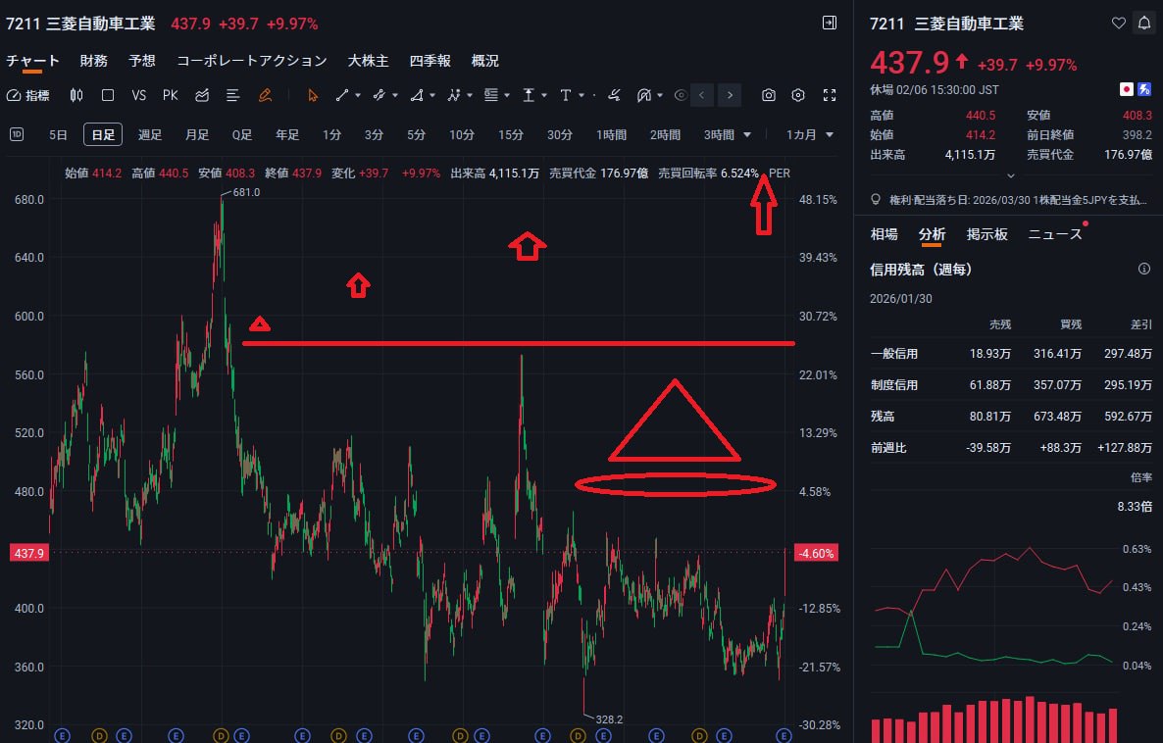Open the measure tool dropdown arrow
This screenshot has width=1163, height=743.
(544, 96)
